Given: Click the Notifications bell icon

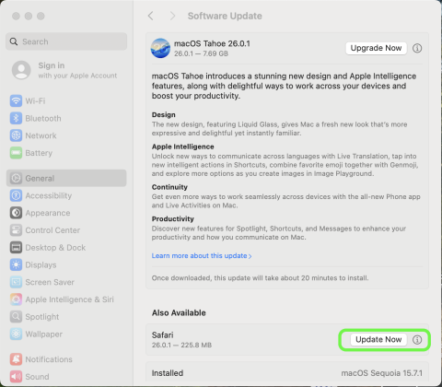Looking at the screenshot, I should point(16,359).
